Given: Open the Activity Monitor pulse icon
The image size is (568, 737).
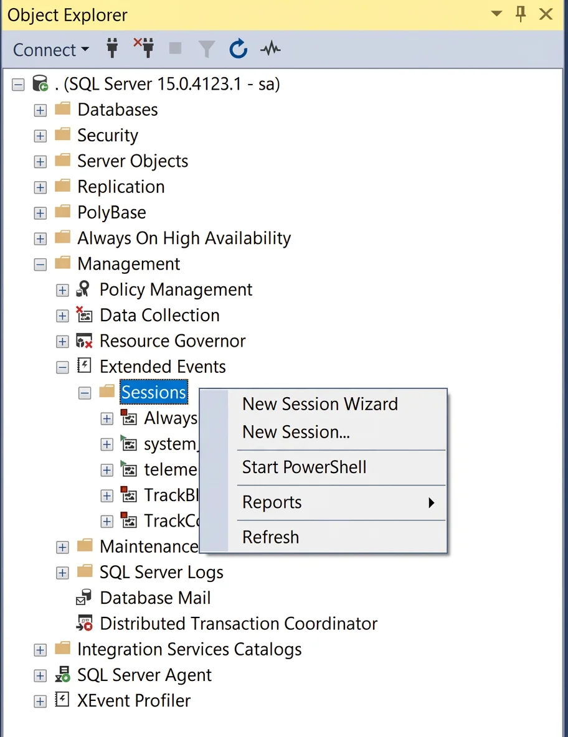Looking at the screenshot, I should [270, 49].
